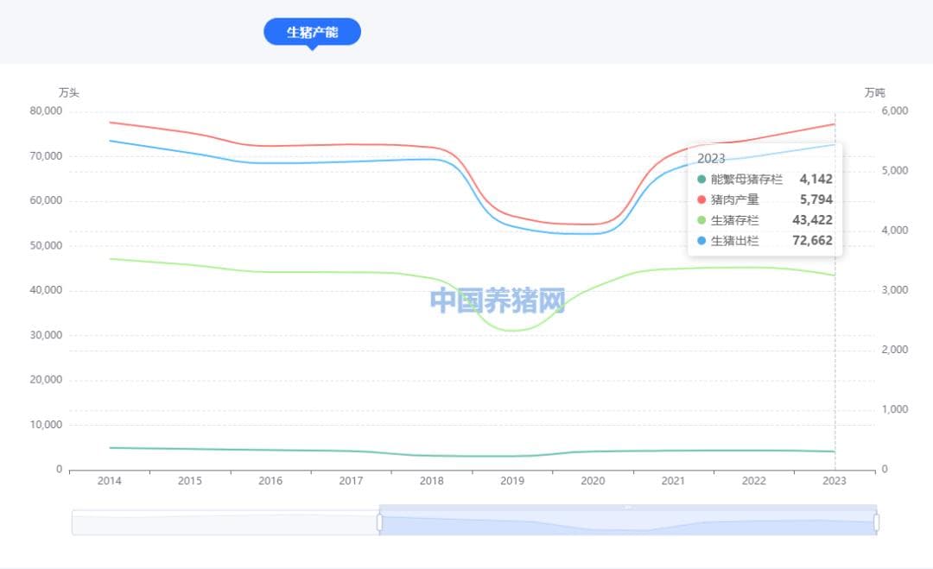Click the 80,000 left axis label

tap(46, 111)
